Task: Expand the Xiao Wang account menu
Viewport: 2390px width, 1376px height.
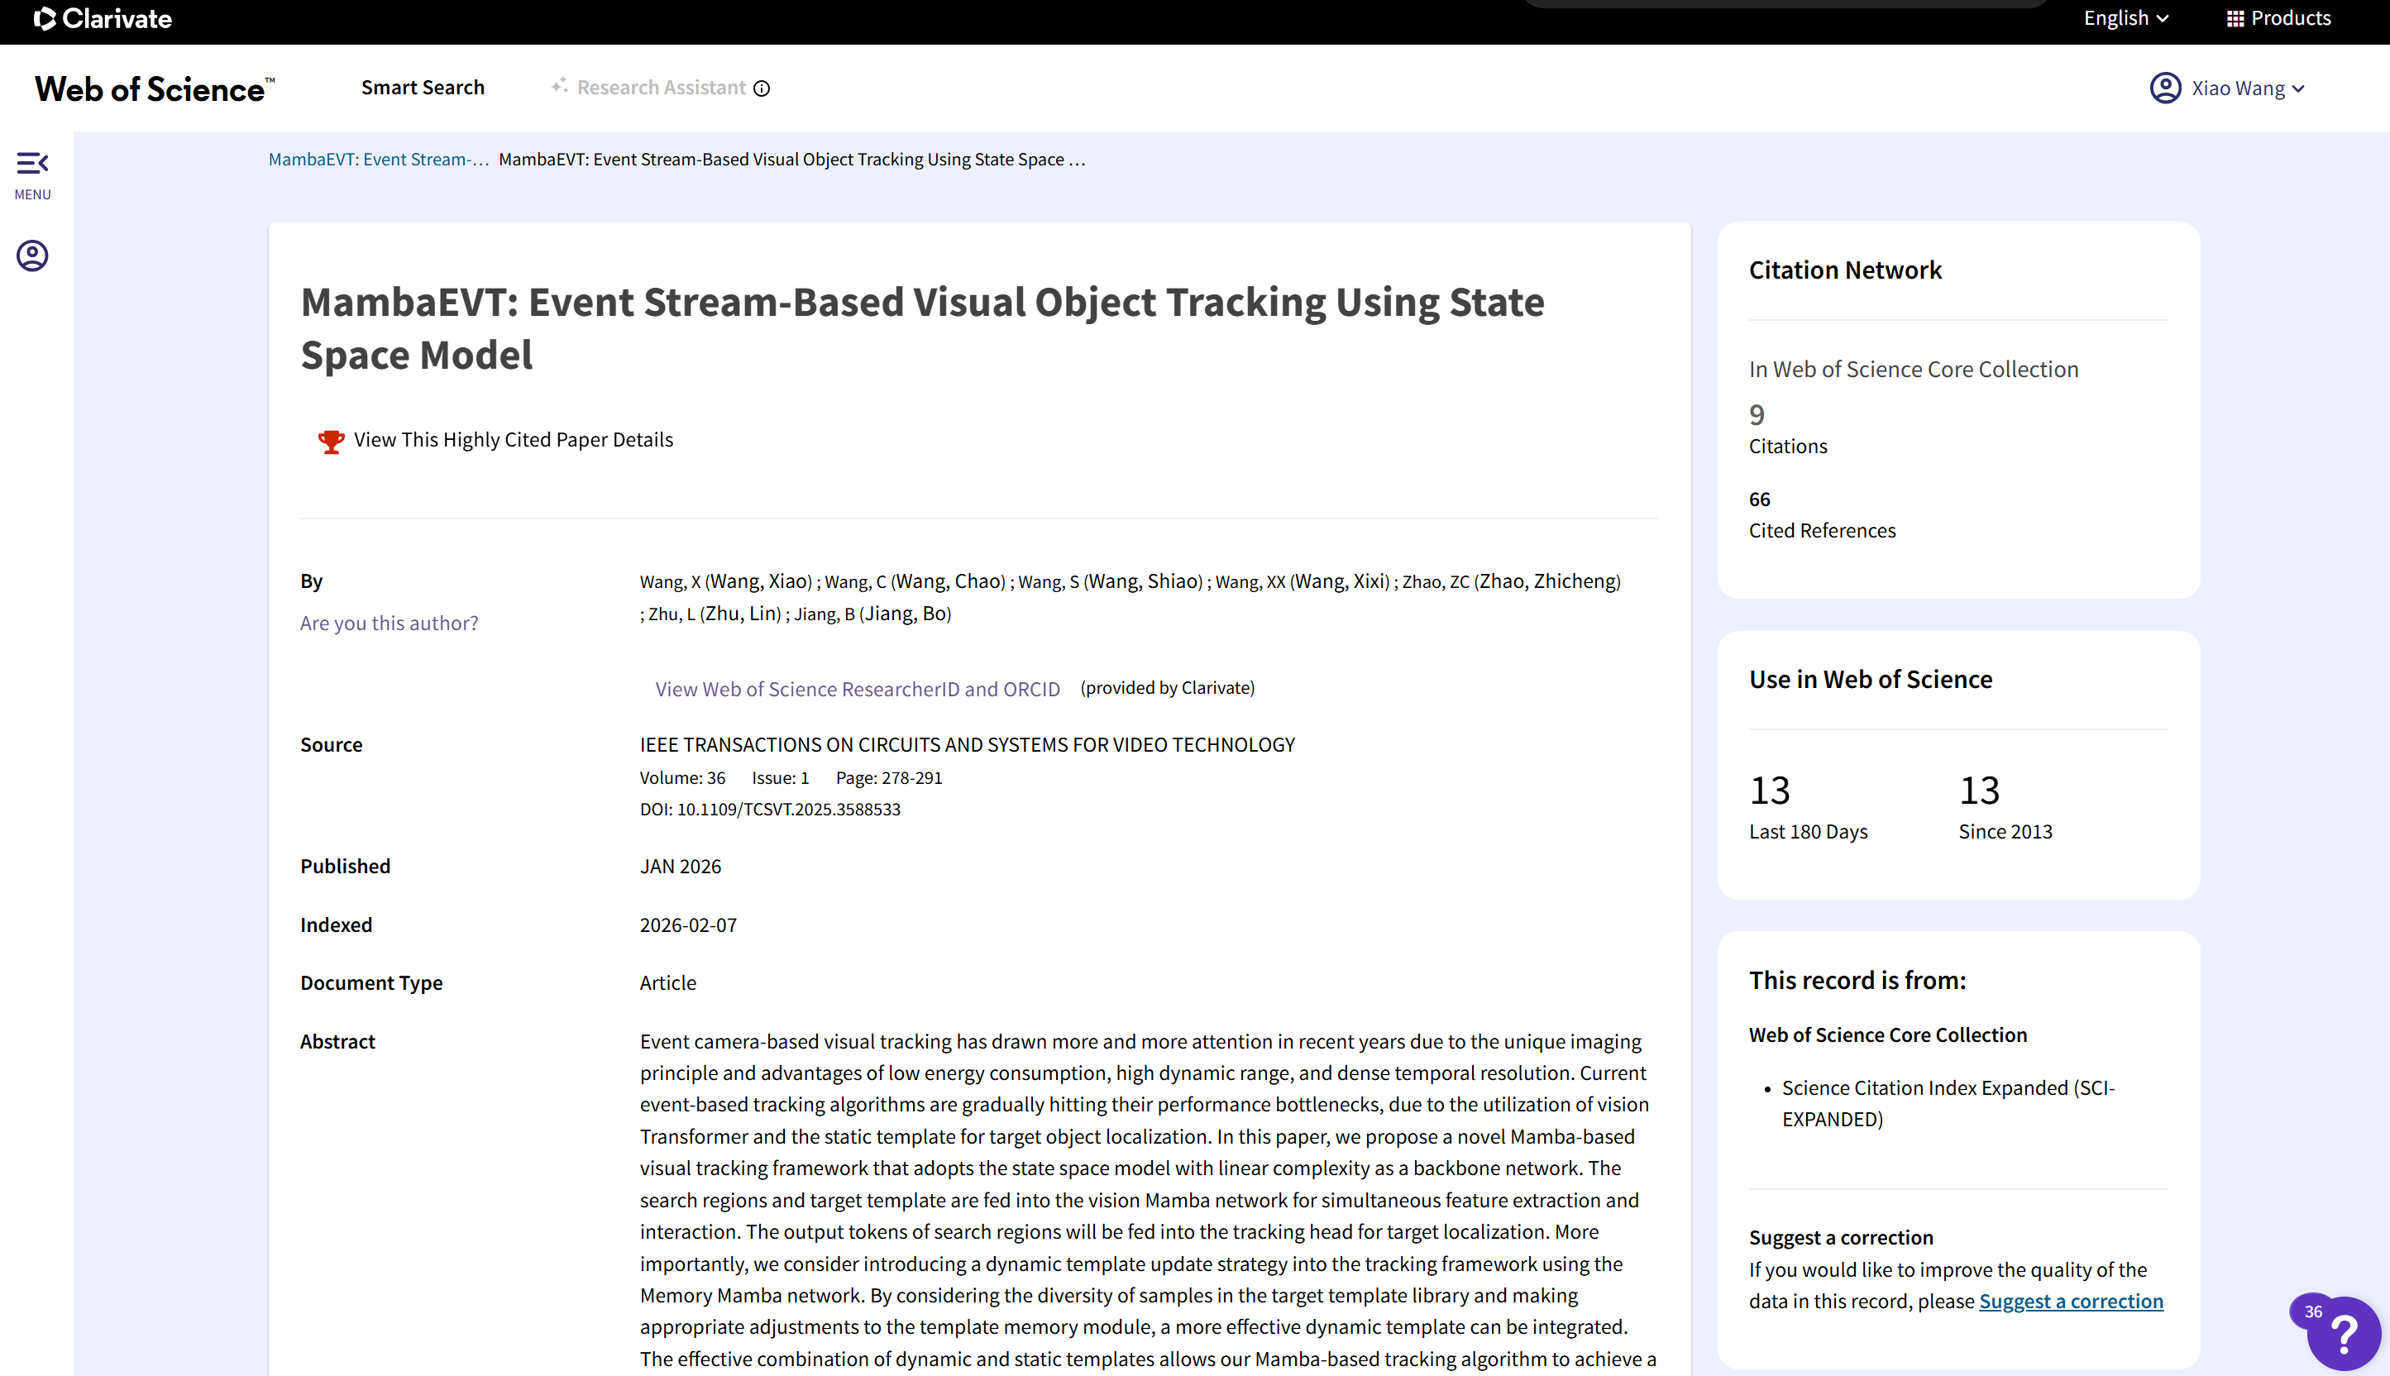Action: pos(2247,88)
